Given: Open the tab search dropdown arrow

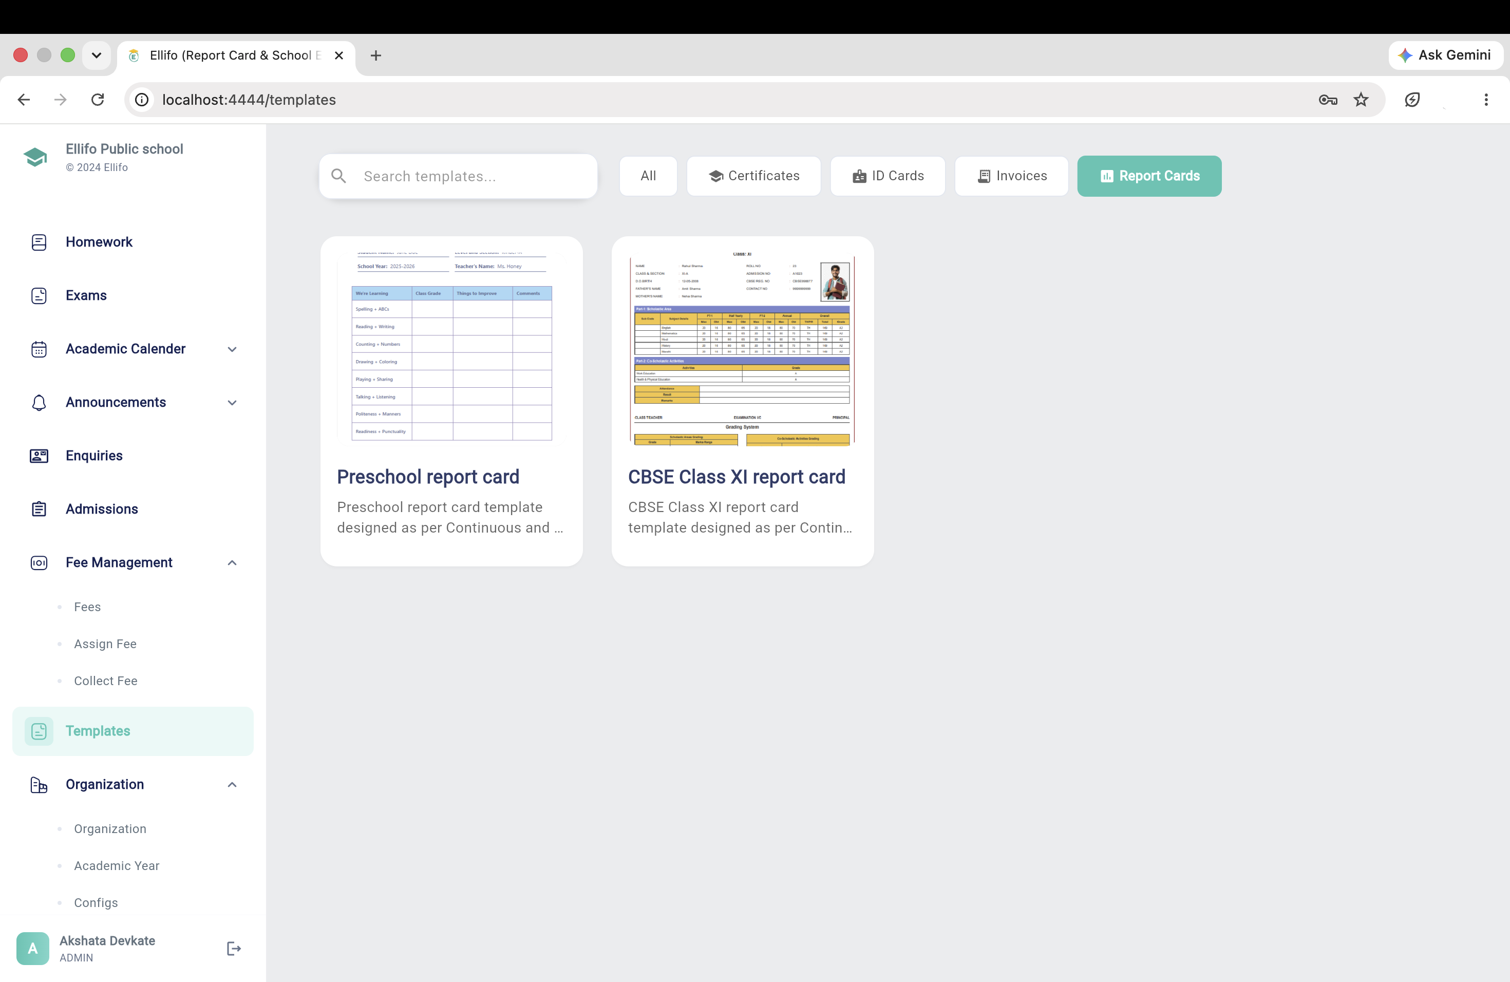Looking at the screenshot, I should tap(97, 55).
